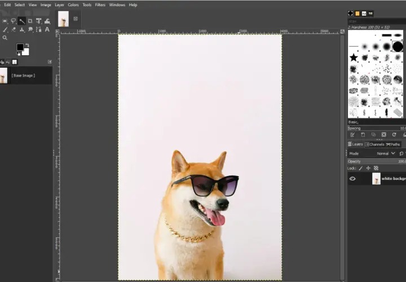Open the background color white swatch
The width and height of the screenshot is (406, 282).
point(26,52)
